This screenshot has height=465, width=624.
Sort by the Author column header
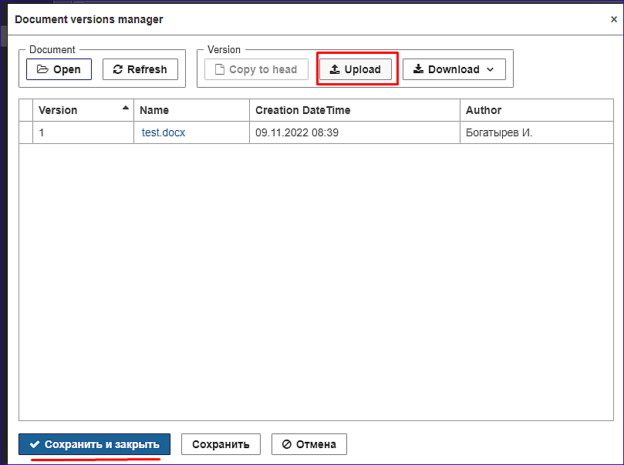[536, 110]
